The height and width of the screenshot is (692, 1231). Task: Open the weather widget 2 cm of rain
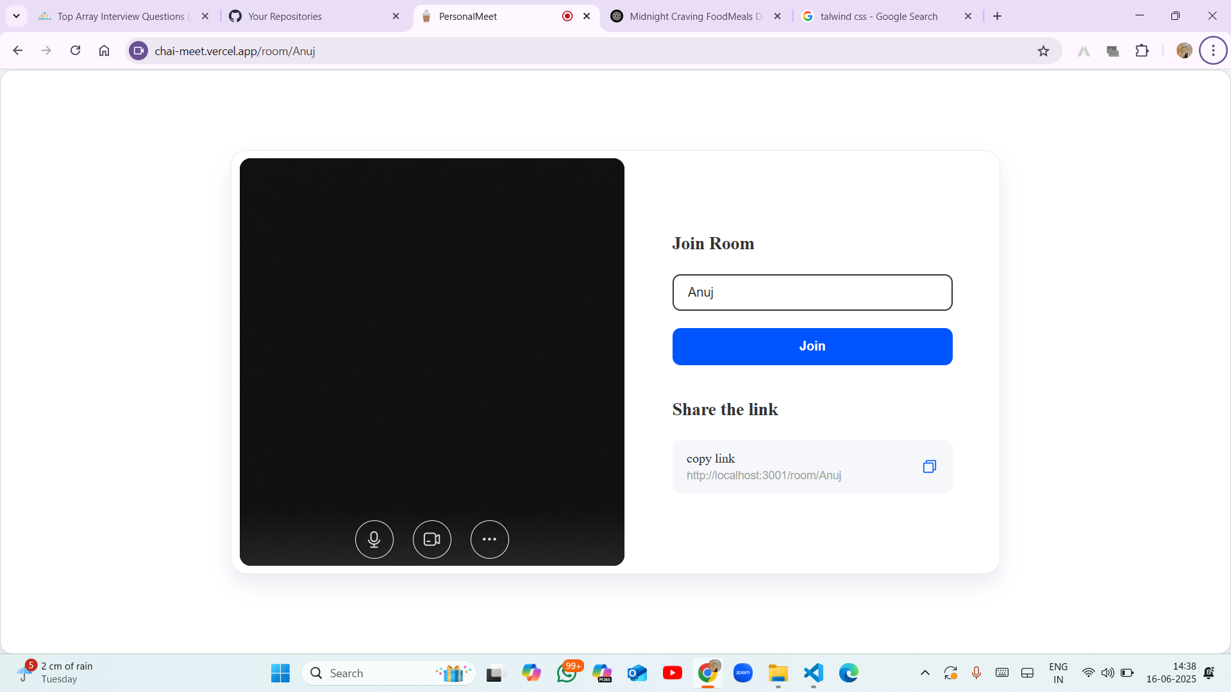tap(56, 673)
